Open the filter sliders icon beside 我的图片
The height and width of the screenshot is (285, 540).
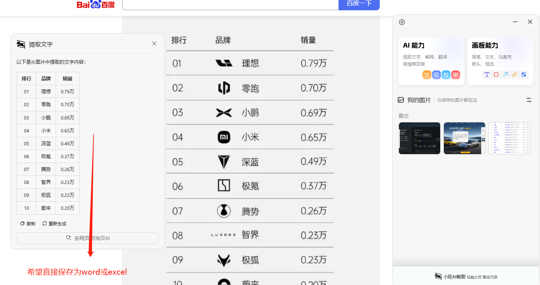(x=529, y=100)
